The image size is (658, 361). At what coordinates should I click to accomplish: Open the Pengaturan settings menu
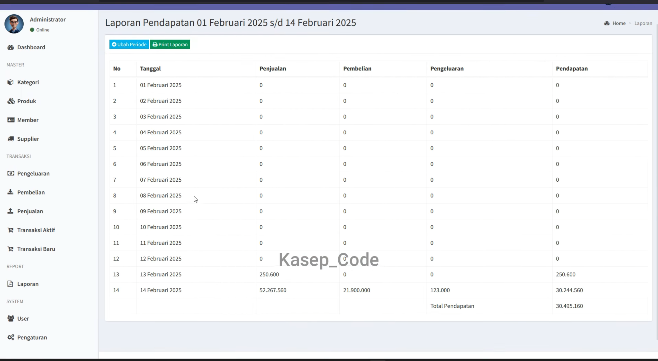[49, 337]
